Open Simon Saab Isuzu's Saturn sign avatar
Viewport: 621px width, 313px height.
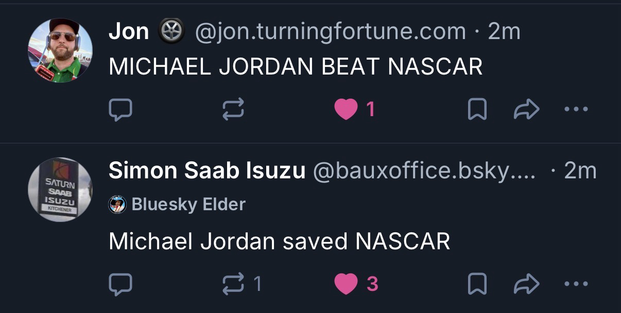[x=60, y=189]
